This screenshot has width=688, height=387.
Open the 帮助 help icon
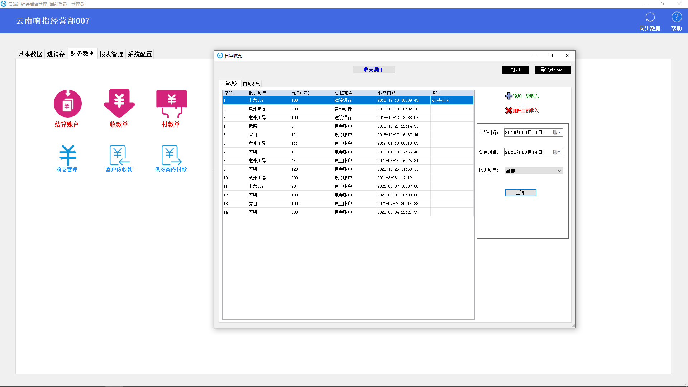click(x=676, y=17)
